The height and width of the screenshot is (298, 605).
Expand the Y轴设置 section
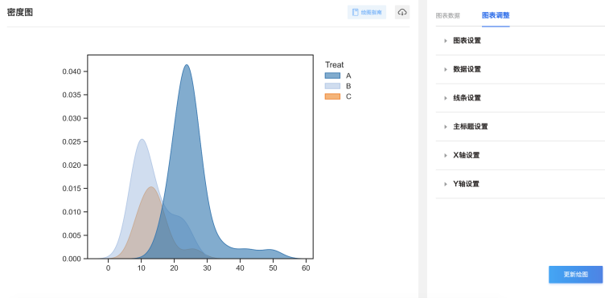pyautogui.click(x=520, y=184)
